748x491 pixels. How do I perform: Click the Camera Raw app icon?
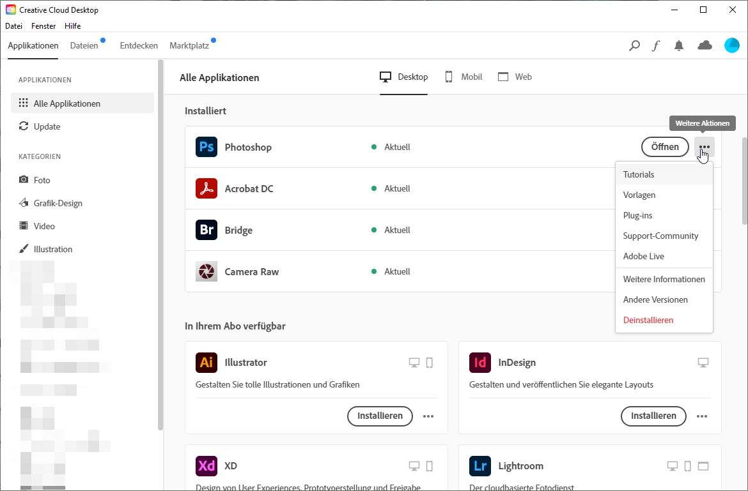(x=206, y=271)
